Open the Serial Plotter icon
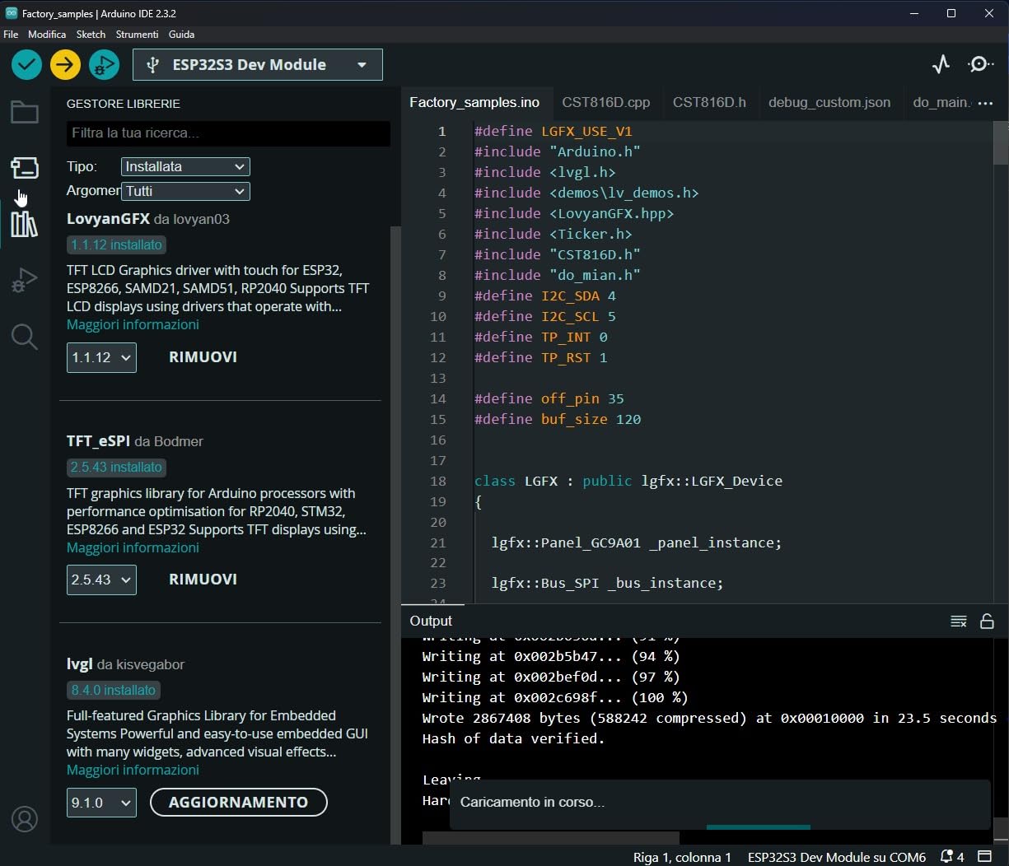Image resolution: width=1009 pixels, height=866 pixels. [941, 64]
